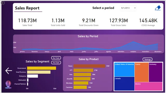The width and height of the screenshot is (166, 93).
Task: Click the junho axis label
Action: point(84,52)
